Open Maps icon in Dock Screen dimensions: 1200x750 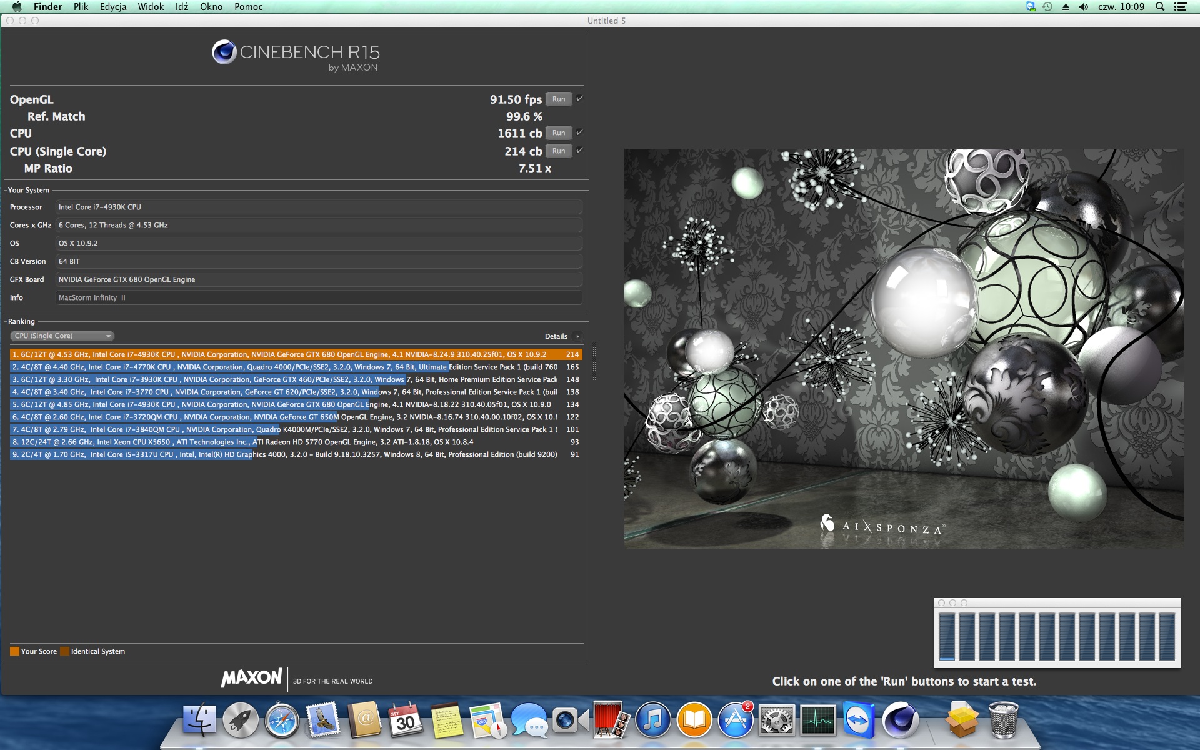click(x=488, y=720)
